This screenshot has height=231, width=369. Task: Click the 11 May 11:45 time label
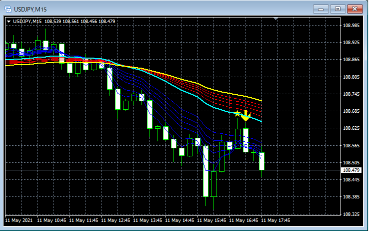[83, 220]
